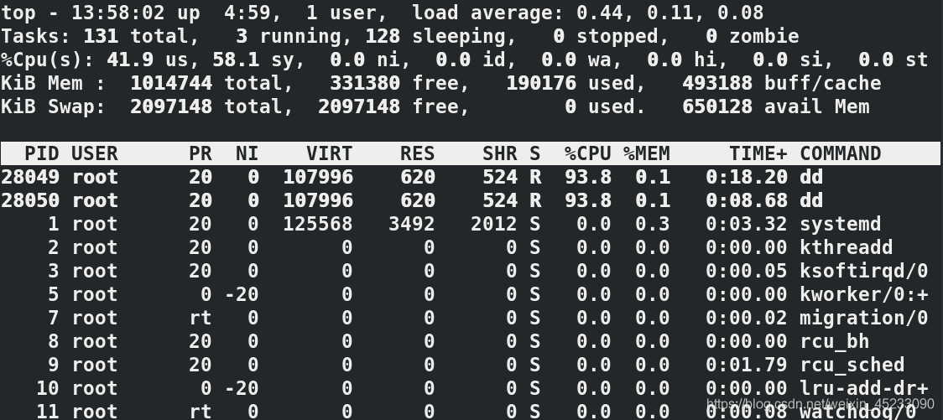Click the ksoftirqd/0 command name
This screenshot has width=943, height=420.
pos(863,271)
